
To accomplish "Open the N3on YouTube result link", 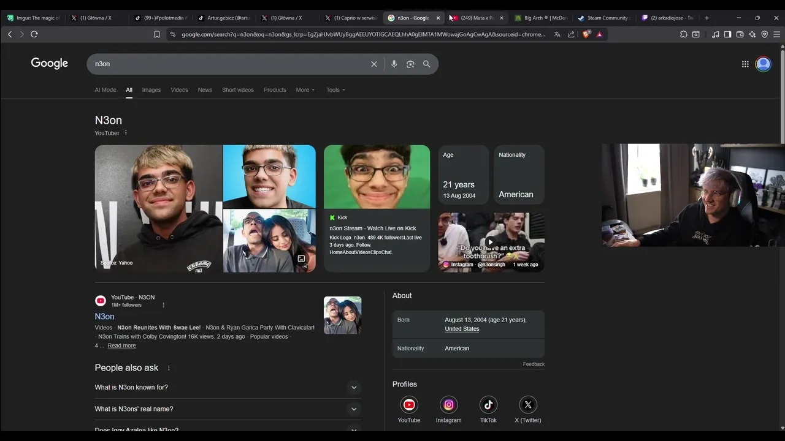I will point(104,317).
